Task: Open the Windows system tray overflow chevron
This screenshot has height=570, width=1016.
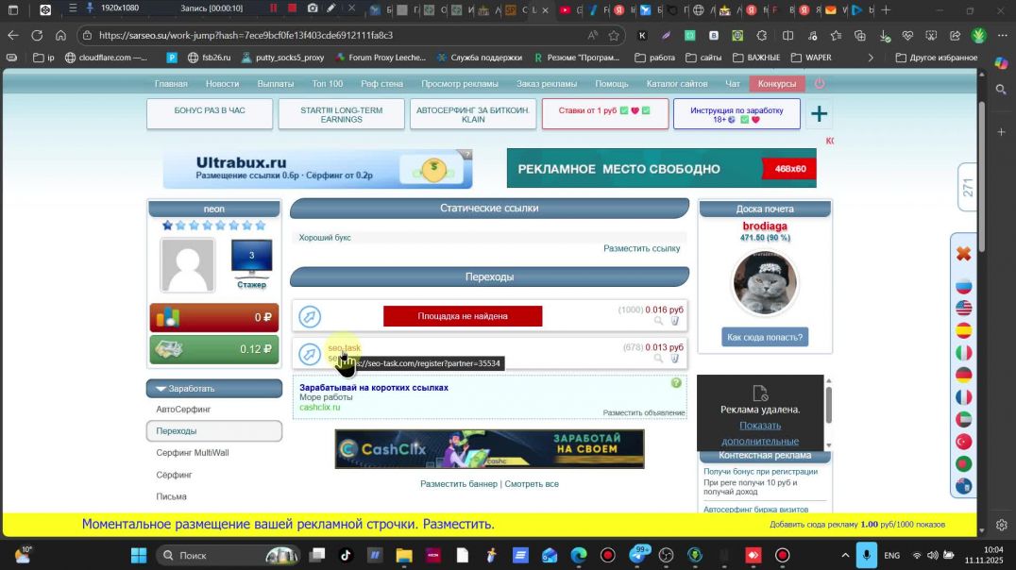Action: tap(844, 555)
